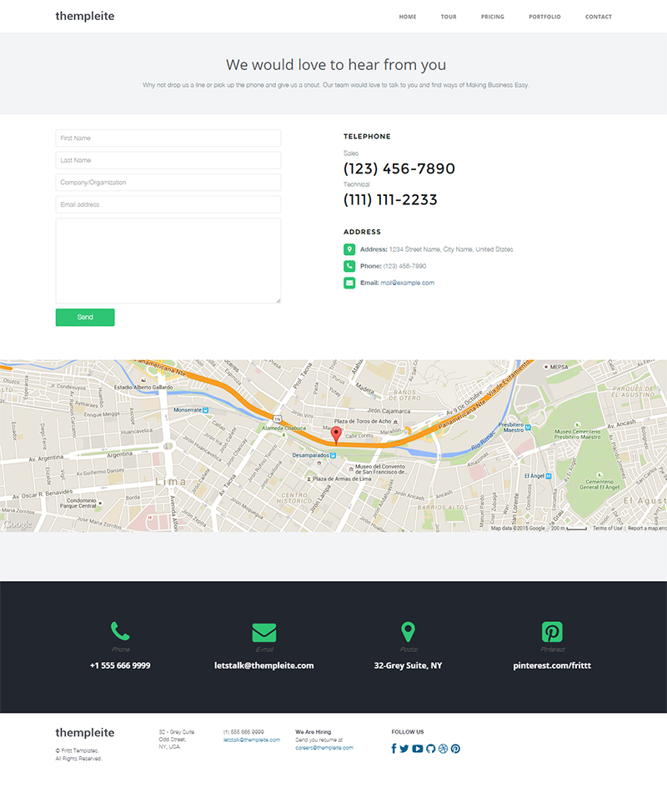Click the large green Pinterest icon in dark section

(x=552, y=631)
